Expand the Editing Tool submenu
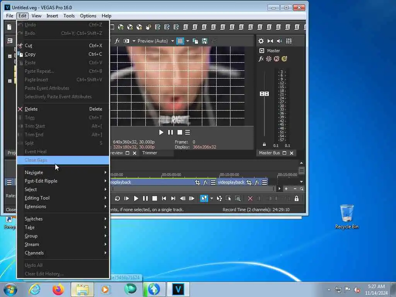This screenshot has width=396, height=297. pyautogui.click(x=63, y=198)
